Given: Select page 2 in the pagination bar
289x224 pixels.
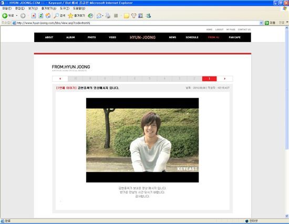Looking at the screenshot, I should 194,79.
